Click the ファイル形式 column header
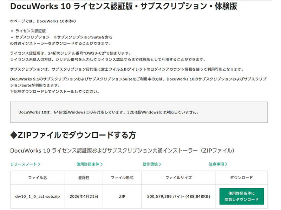The height and width of the screenshot is (210, 281). 122,178
